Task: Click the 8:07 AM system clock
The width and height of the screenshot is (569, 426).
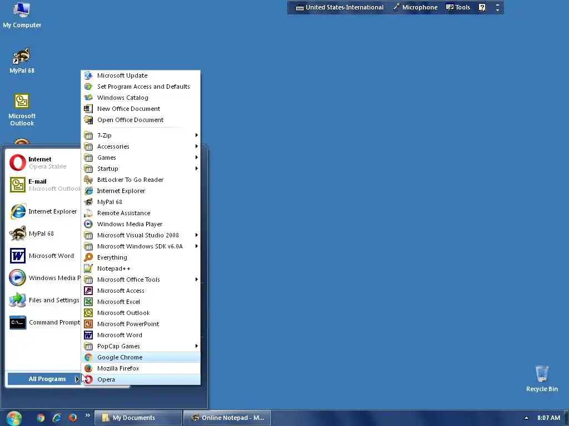Action: (548, 418)
